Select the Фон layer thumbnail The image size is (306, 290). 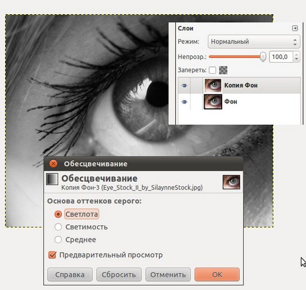point(213,102)
